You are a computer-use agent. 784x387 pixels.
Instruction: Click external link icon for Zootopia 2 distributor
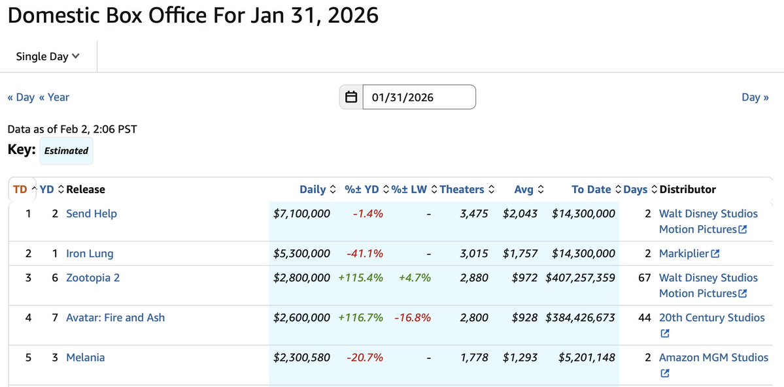point(743,294)
